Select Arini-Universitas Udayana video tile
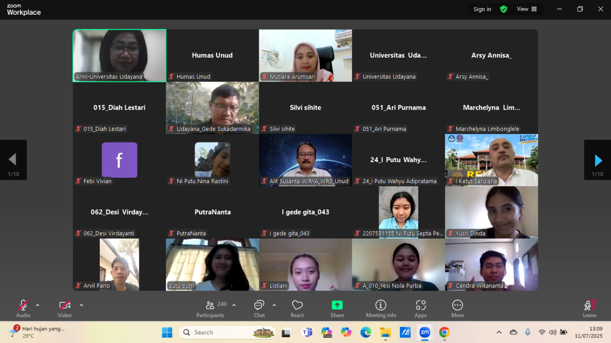This screenshot has height=343, width=611. [x=119, y=55]
